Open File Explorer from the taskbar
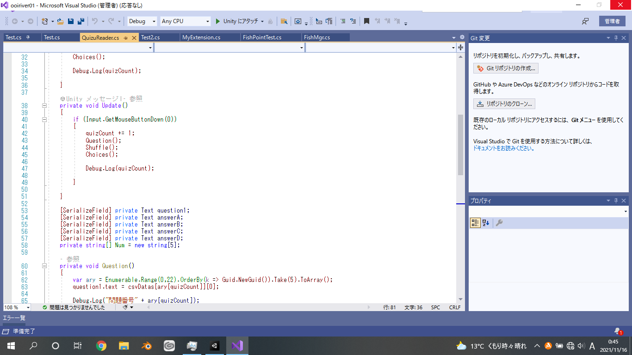The image size is (632, 355). (124, 345)
